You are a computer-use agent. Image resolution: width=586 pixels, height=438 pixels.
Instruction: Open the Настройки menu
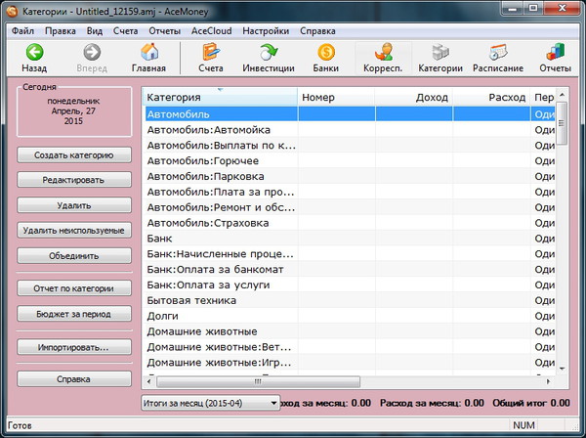pyautogui.click(x=265, y=30)
